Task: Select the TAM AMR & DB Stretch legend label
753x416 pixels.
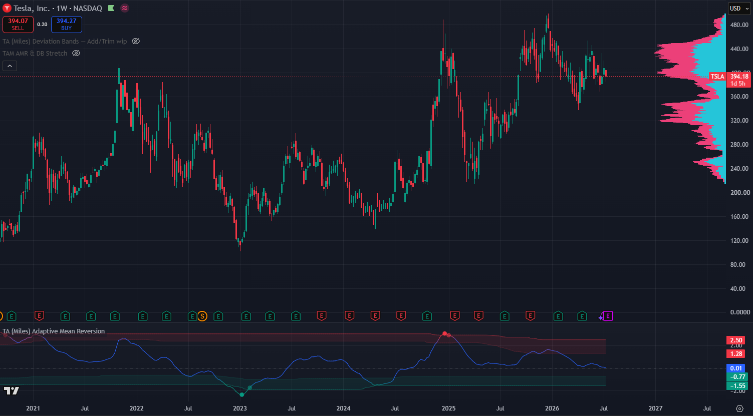Action: (x=35, y=53)
